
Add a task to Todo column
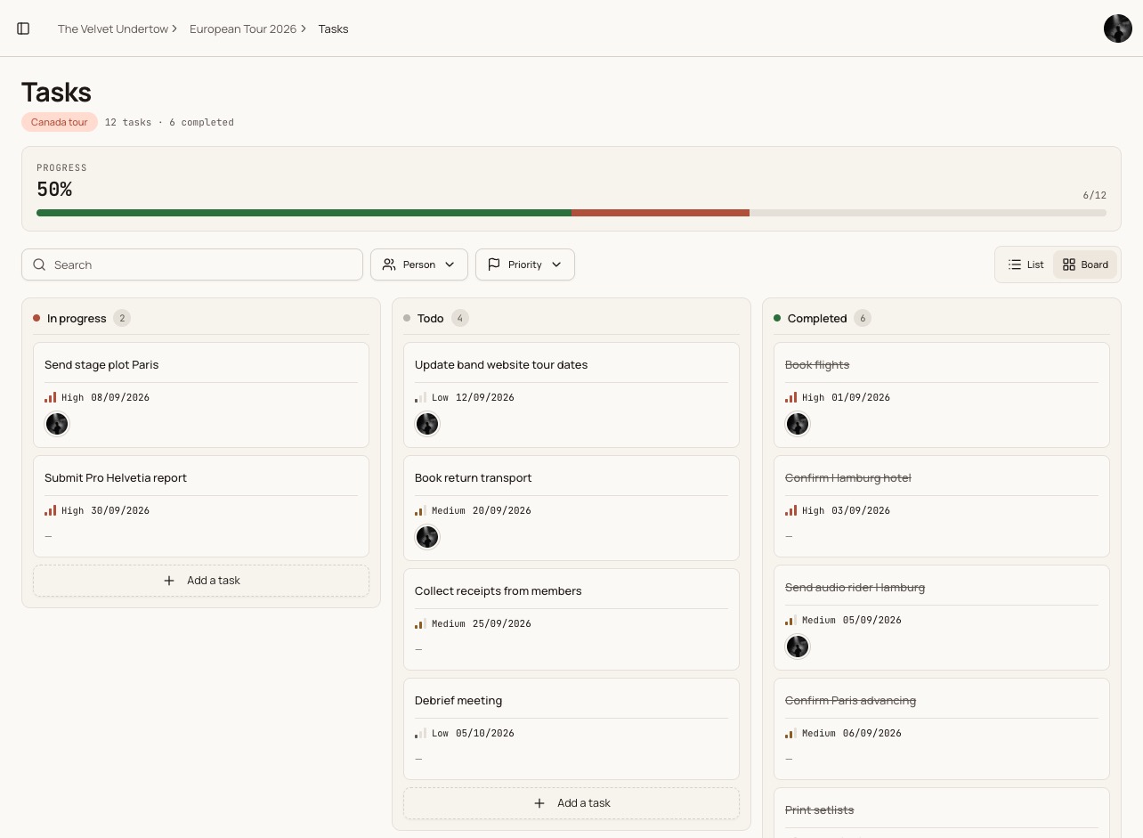pos(571,803)
